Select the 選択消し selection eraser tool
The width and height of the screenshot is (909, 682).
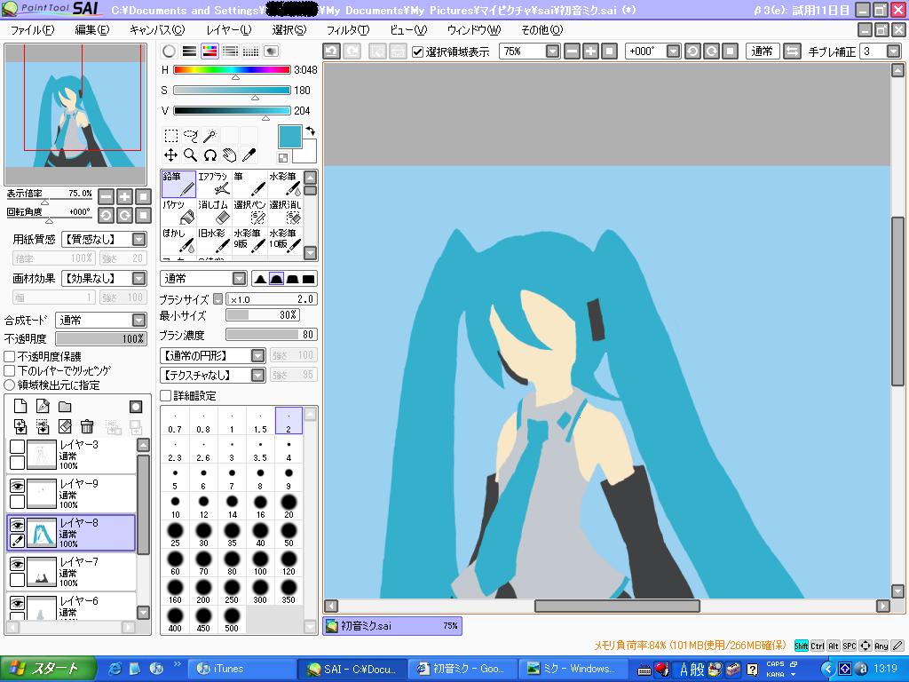pos(285,212)
